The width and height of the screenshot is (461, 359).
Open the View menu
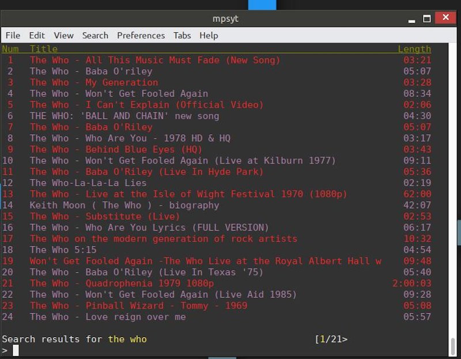coord(63,35)
